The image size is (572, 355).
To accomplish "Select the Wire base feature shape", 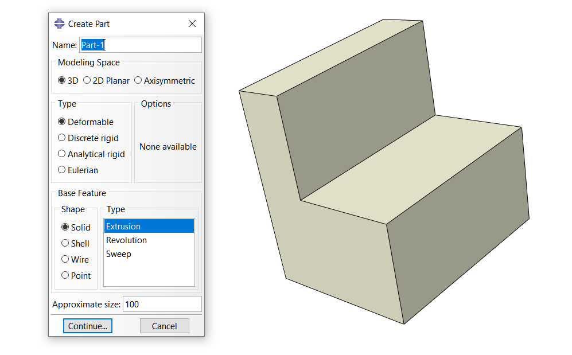I will pos(65,259).
